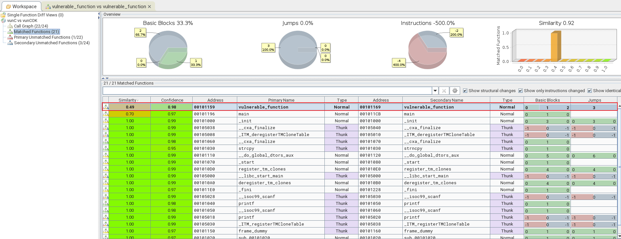Select Matched Functions (21) tree node
This screenshot has height=239, width=621.
pyautogui.click(x=37, y=32)
